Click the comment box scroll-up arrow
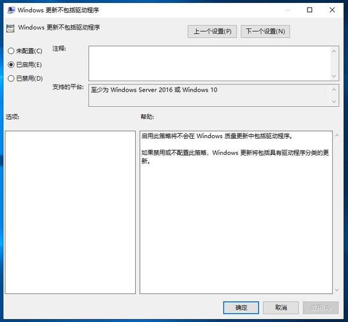 coord(334,51)
